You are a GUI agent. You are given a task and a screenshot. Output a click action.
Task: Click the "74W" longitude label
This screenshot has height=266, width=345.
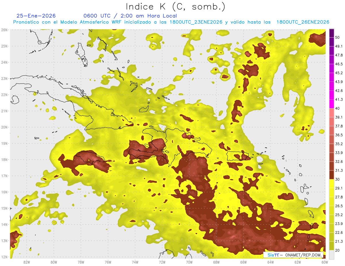[x=135, y=262]
